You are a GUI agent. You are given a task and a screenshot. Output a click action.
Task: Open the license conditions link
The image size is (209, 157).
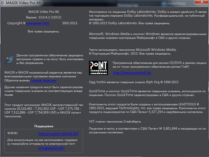[x=44, y=81]
